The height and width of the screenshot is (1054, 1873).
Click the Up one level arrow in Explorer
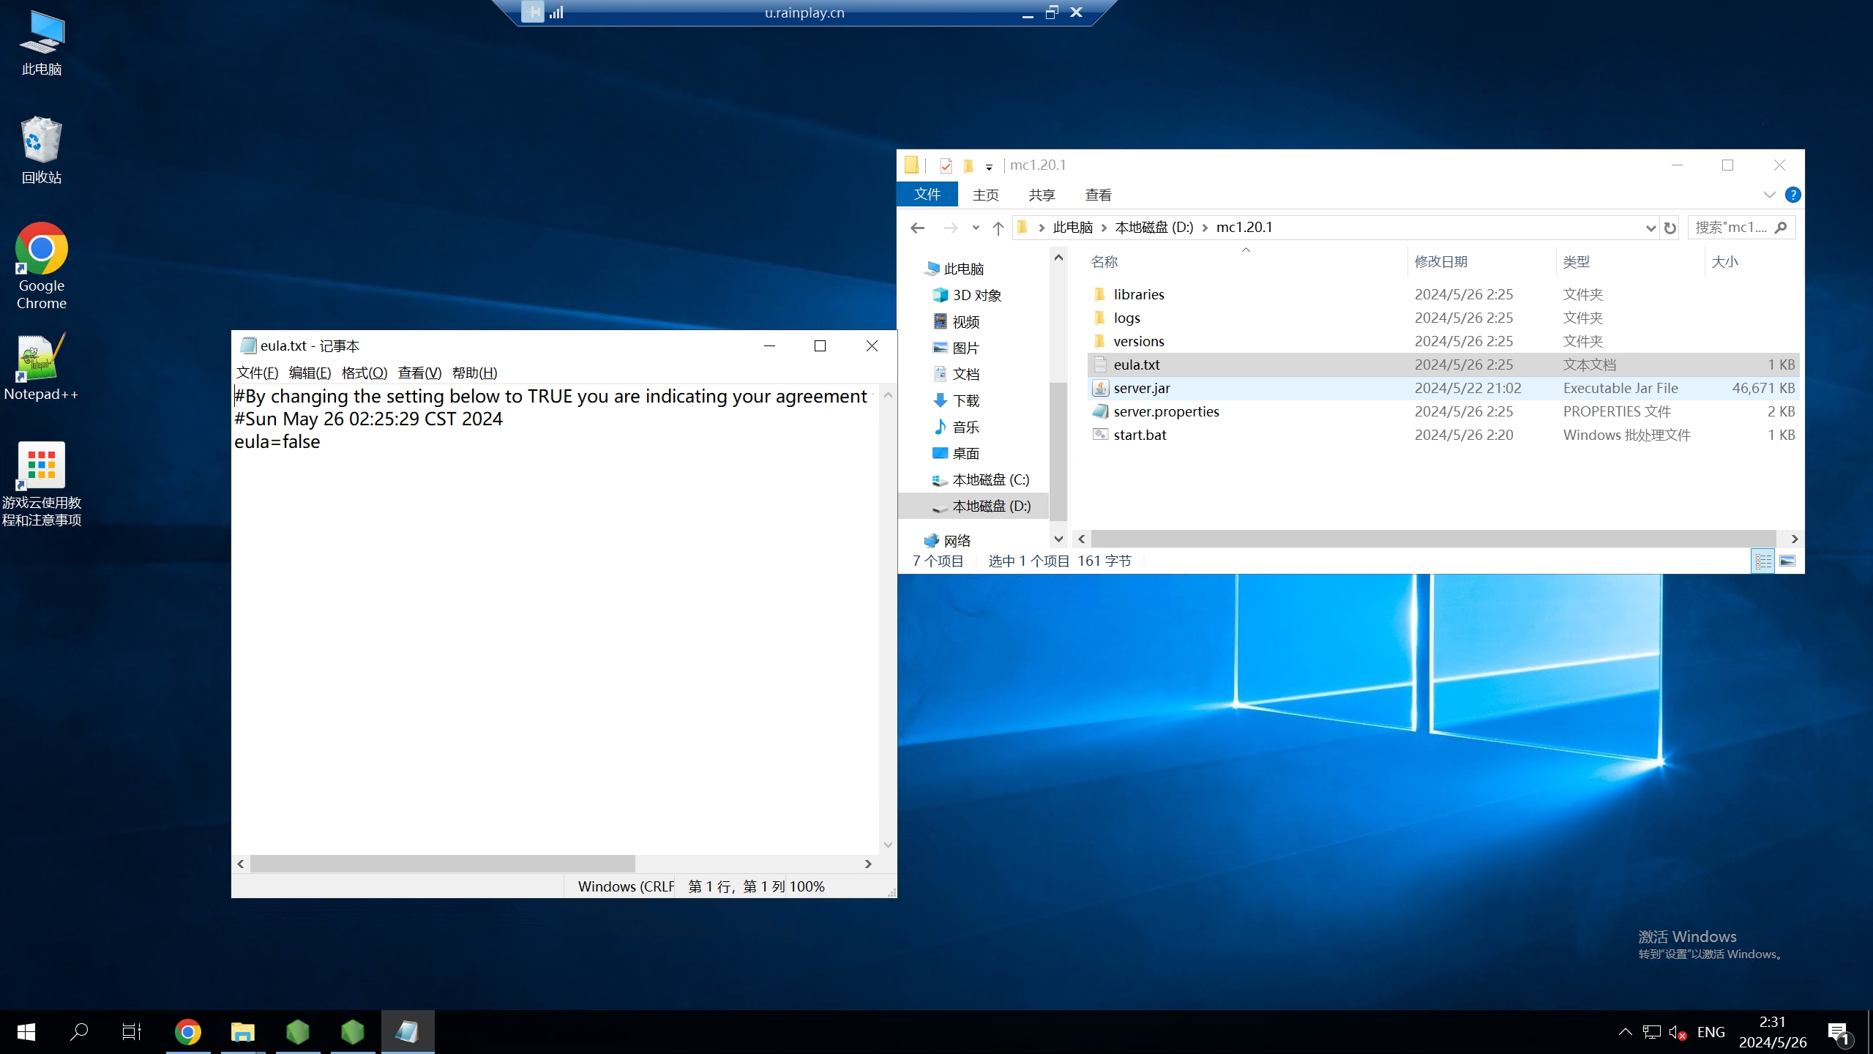998,228
